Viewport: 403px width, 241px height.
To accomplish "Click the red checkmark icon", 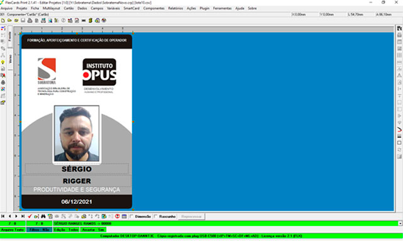I will coord(30,216).
